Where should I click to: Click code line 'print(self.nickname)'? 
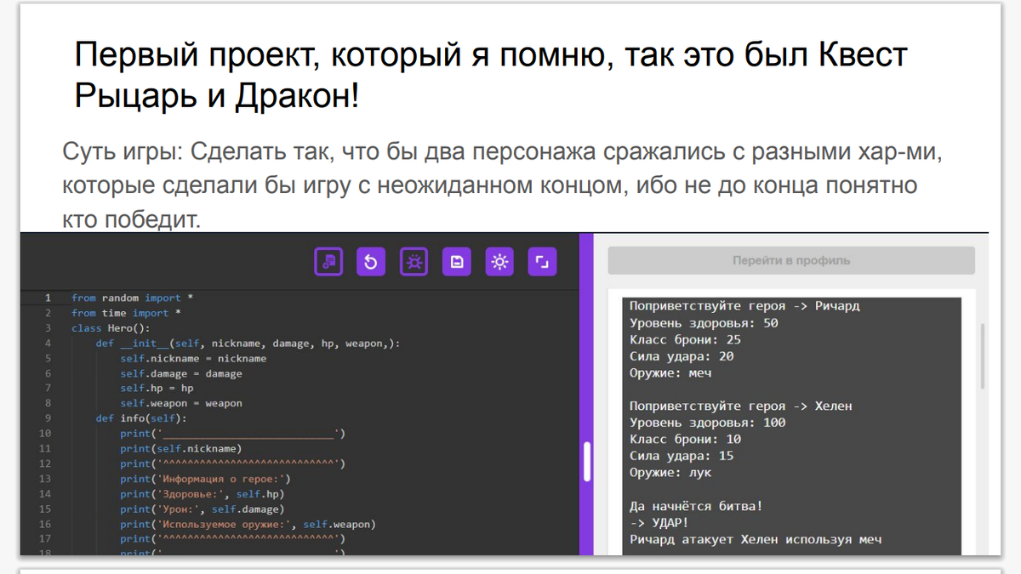pyautogui.click(x=181, y=448)
